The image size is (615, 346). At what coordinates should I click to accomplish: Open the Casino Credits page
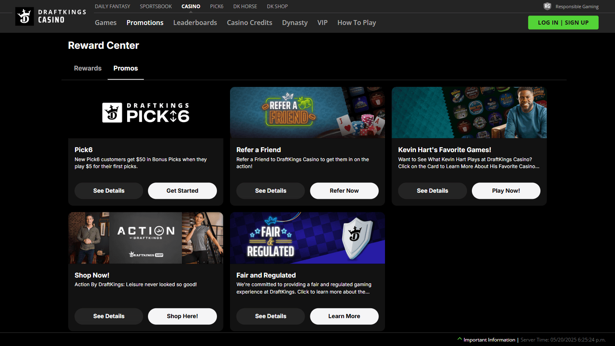[x=249, y=23]
